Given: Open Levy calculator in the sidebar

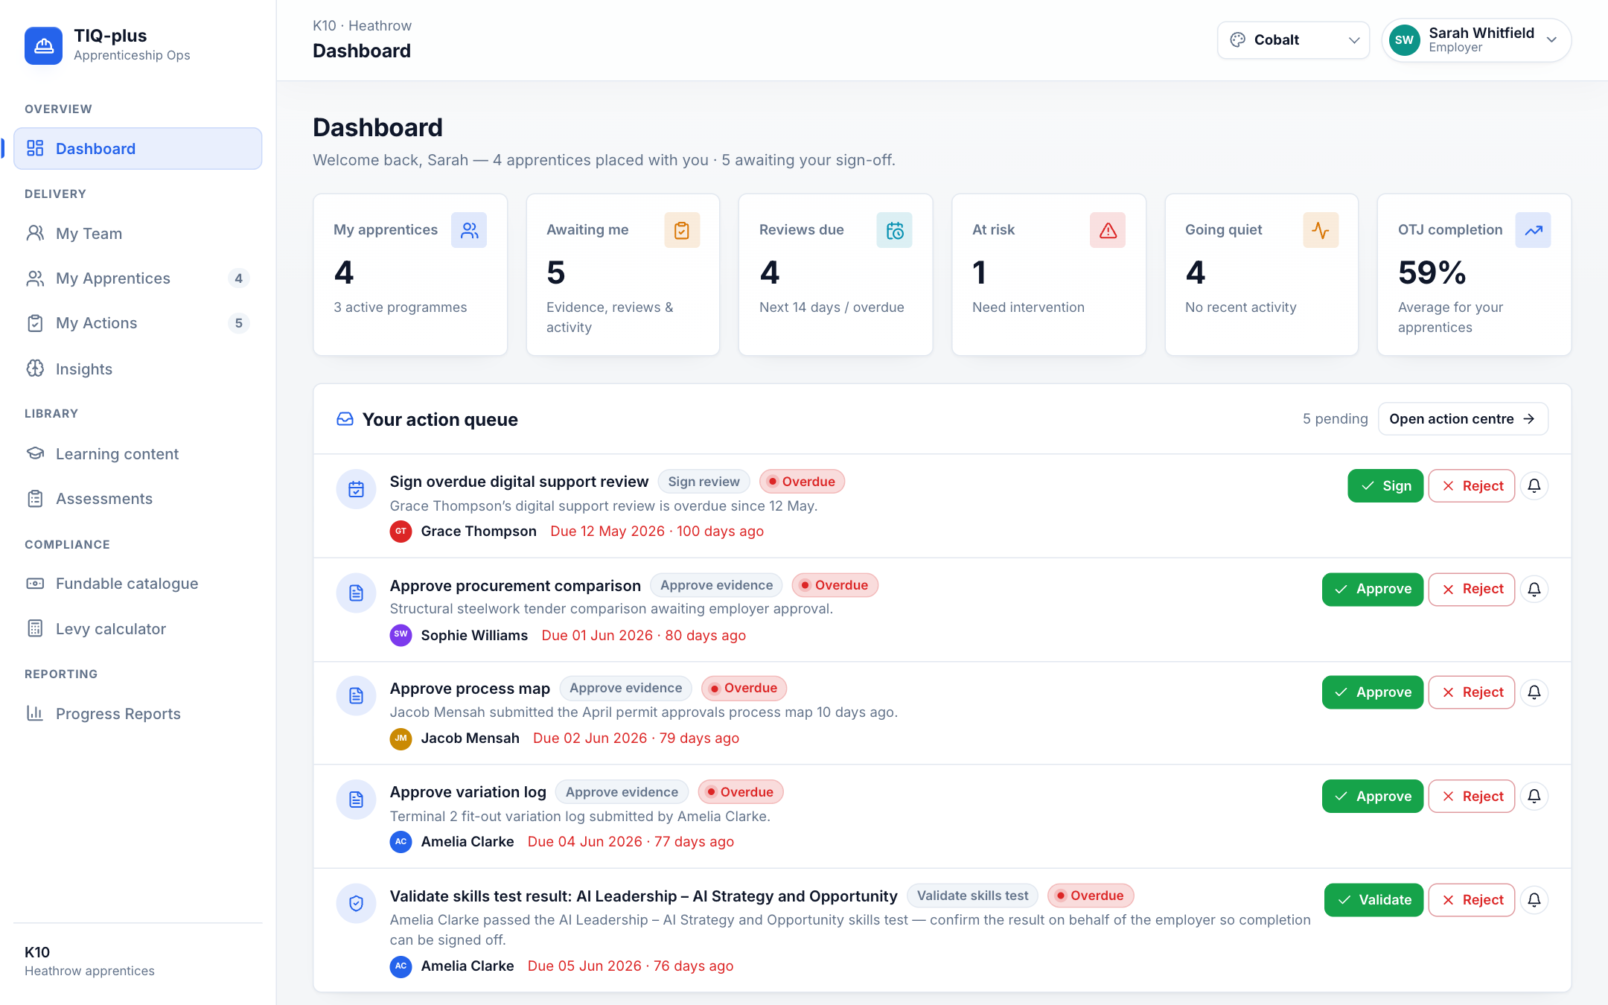Looking at the screenshot, I should tap(138, 628).
